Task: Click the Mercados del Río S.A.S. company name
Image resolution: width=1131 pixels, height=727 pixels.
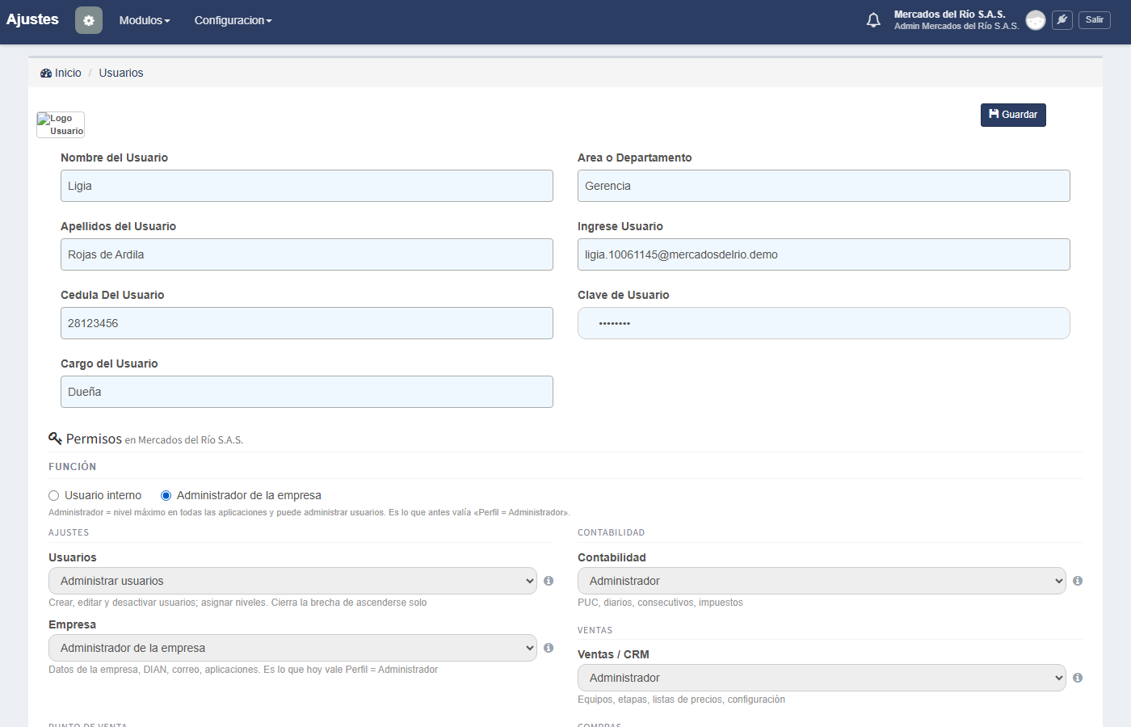Action: (x=950, y=15)
